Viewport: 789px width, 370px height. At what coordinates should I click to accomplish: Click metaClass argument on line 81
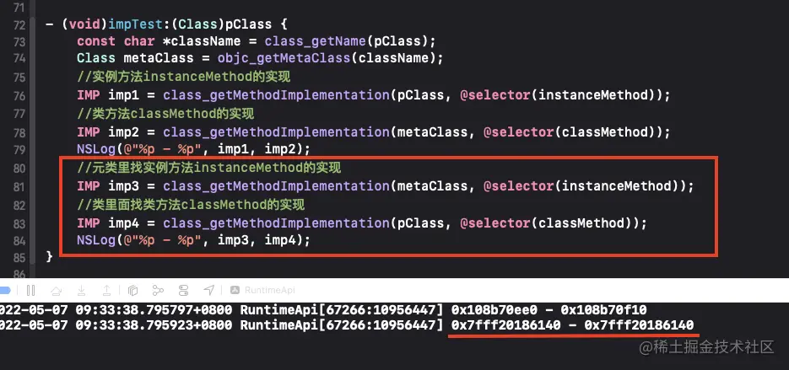coord(432,186)
